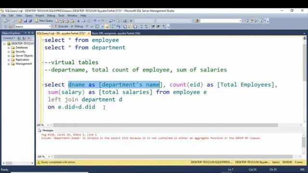Click the Copy icon in the toolbar
This screenshot has height=173, width=308.
coord(83,21)
